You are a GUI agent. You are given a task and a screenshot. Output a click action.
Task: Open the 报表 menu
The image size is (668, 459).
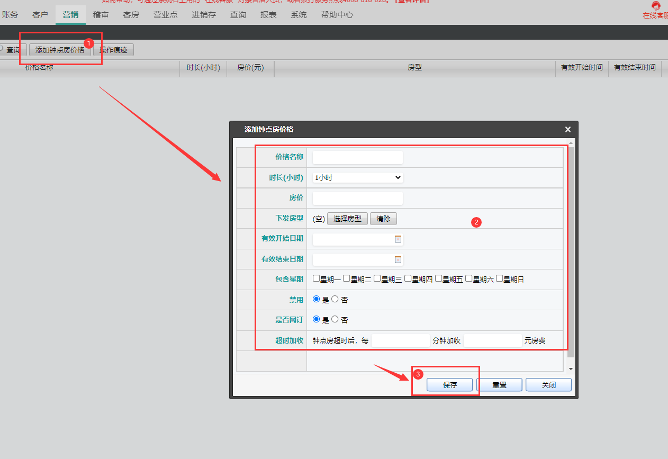268,15
